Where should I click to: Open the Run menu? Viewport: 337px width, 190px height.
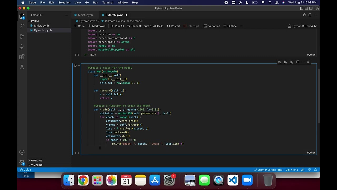coord(96,2)
